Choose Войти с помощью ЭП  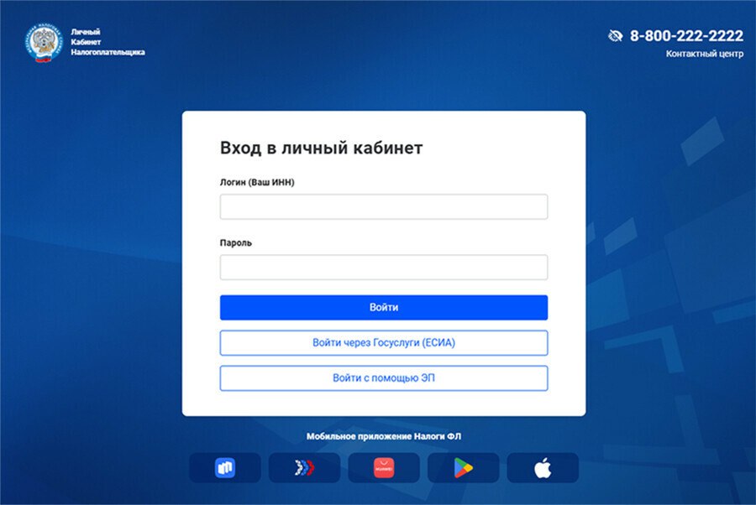pos(384,378)
